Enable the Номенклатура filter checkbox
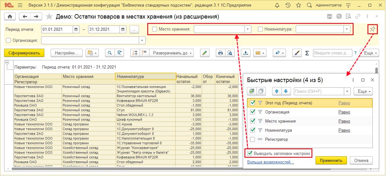386x176 pixels. [260, 29]
